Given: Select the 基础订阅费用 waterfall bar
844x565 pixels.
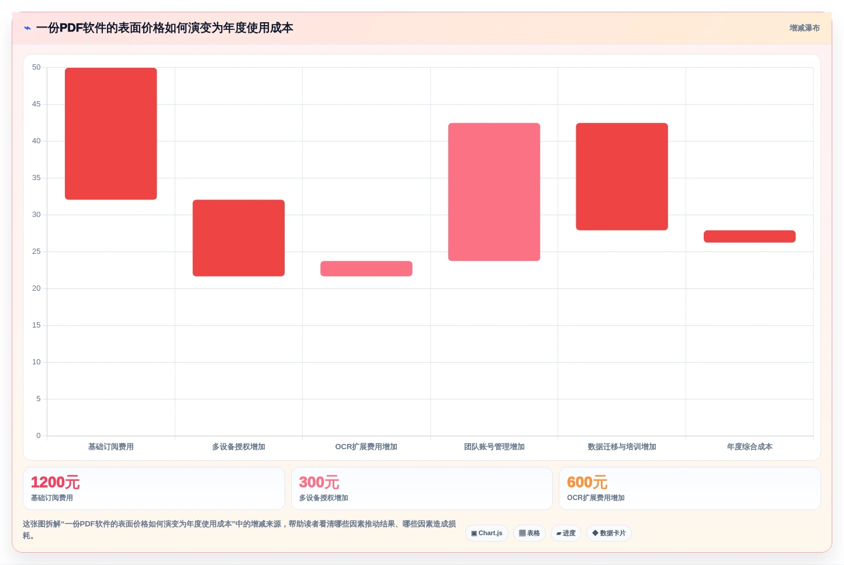Looking at the screenshot, I should [111, 134].
